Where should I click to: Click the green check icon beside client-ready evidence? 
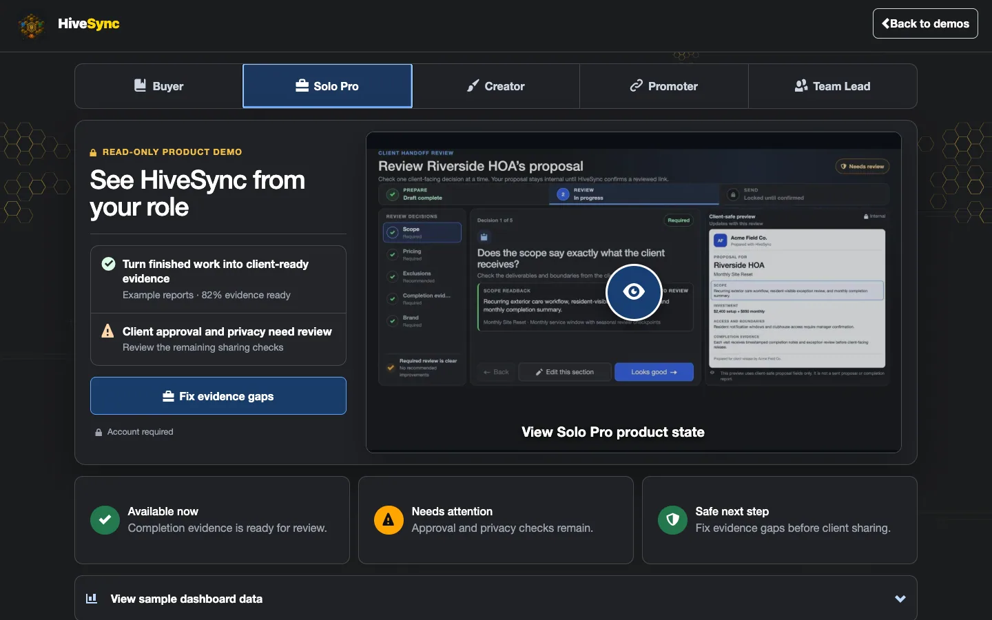[108, 264]
